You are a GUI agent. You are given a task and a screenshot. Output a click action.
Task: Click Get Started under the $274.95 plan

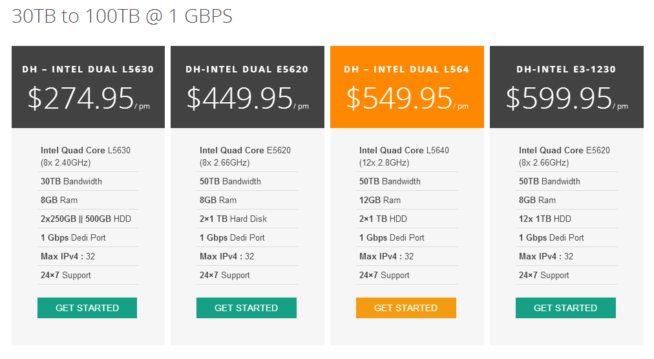(x=87, y=308)
